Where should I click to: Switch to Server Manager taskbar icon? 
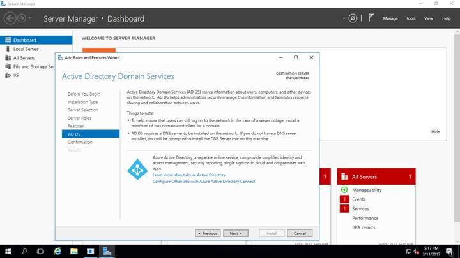coord(107,251)
